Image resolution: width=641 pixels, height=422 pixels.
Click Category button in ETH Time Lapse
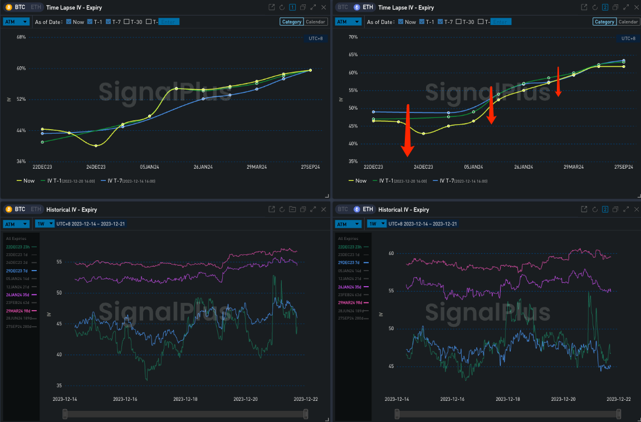pyautogui.click(x=604, y=22)
